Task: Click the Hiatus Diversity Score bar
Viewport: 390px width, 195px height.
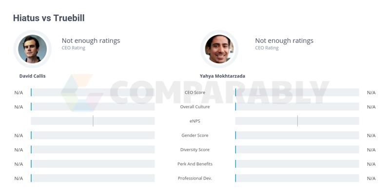Action: click(93, 150)
